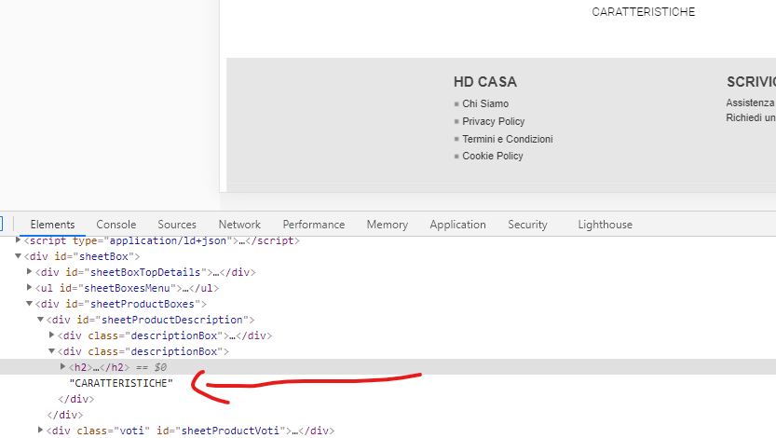Open the Performance tab
Screen dimensions: 776x438
[x=314, y=225]
